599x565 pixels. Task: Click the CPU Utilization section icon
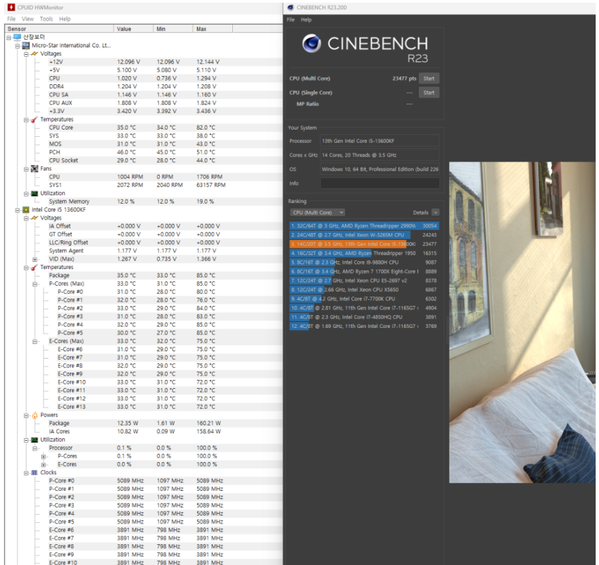34,439
